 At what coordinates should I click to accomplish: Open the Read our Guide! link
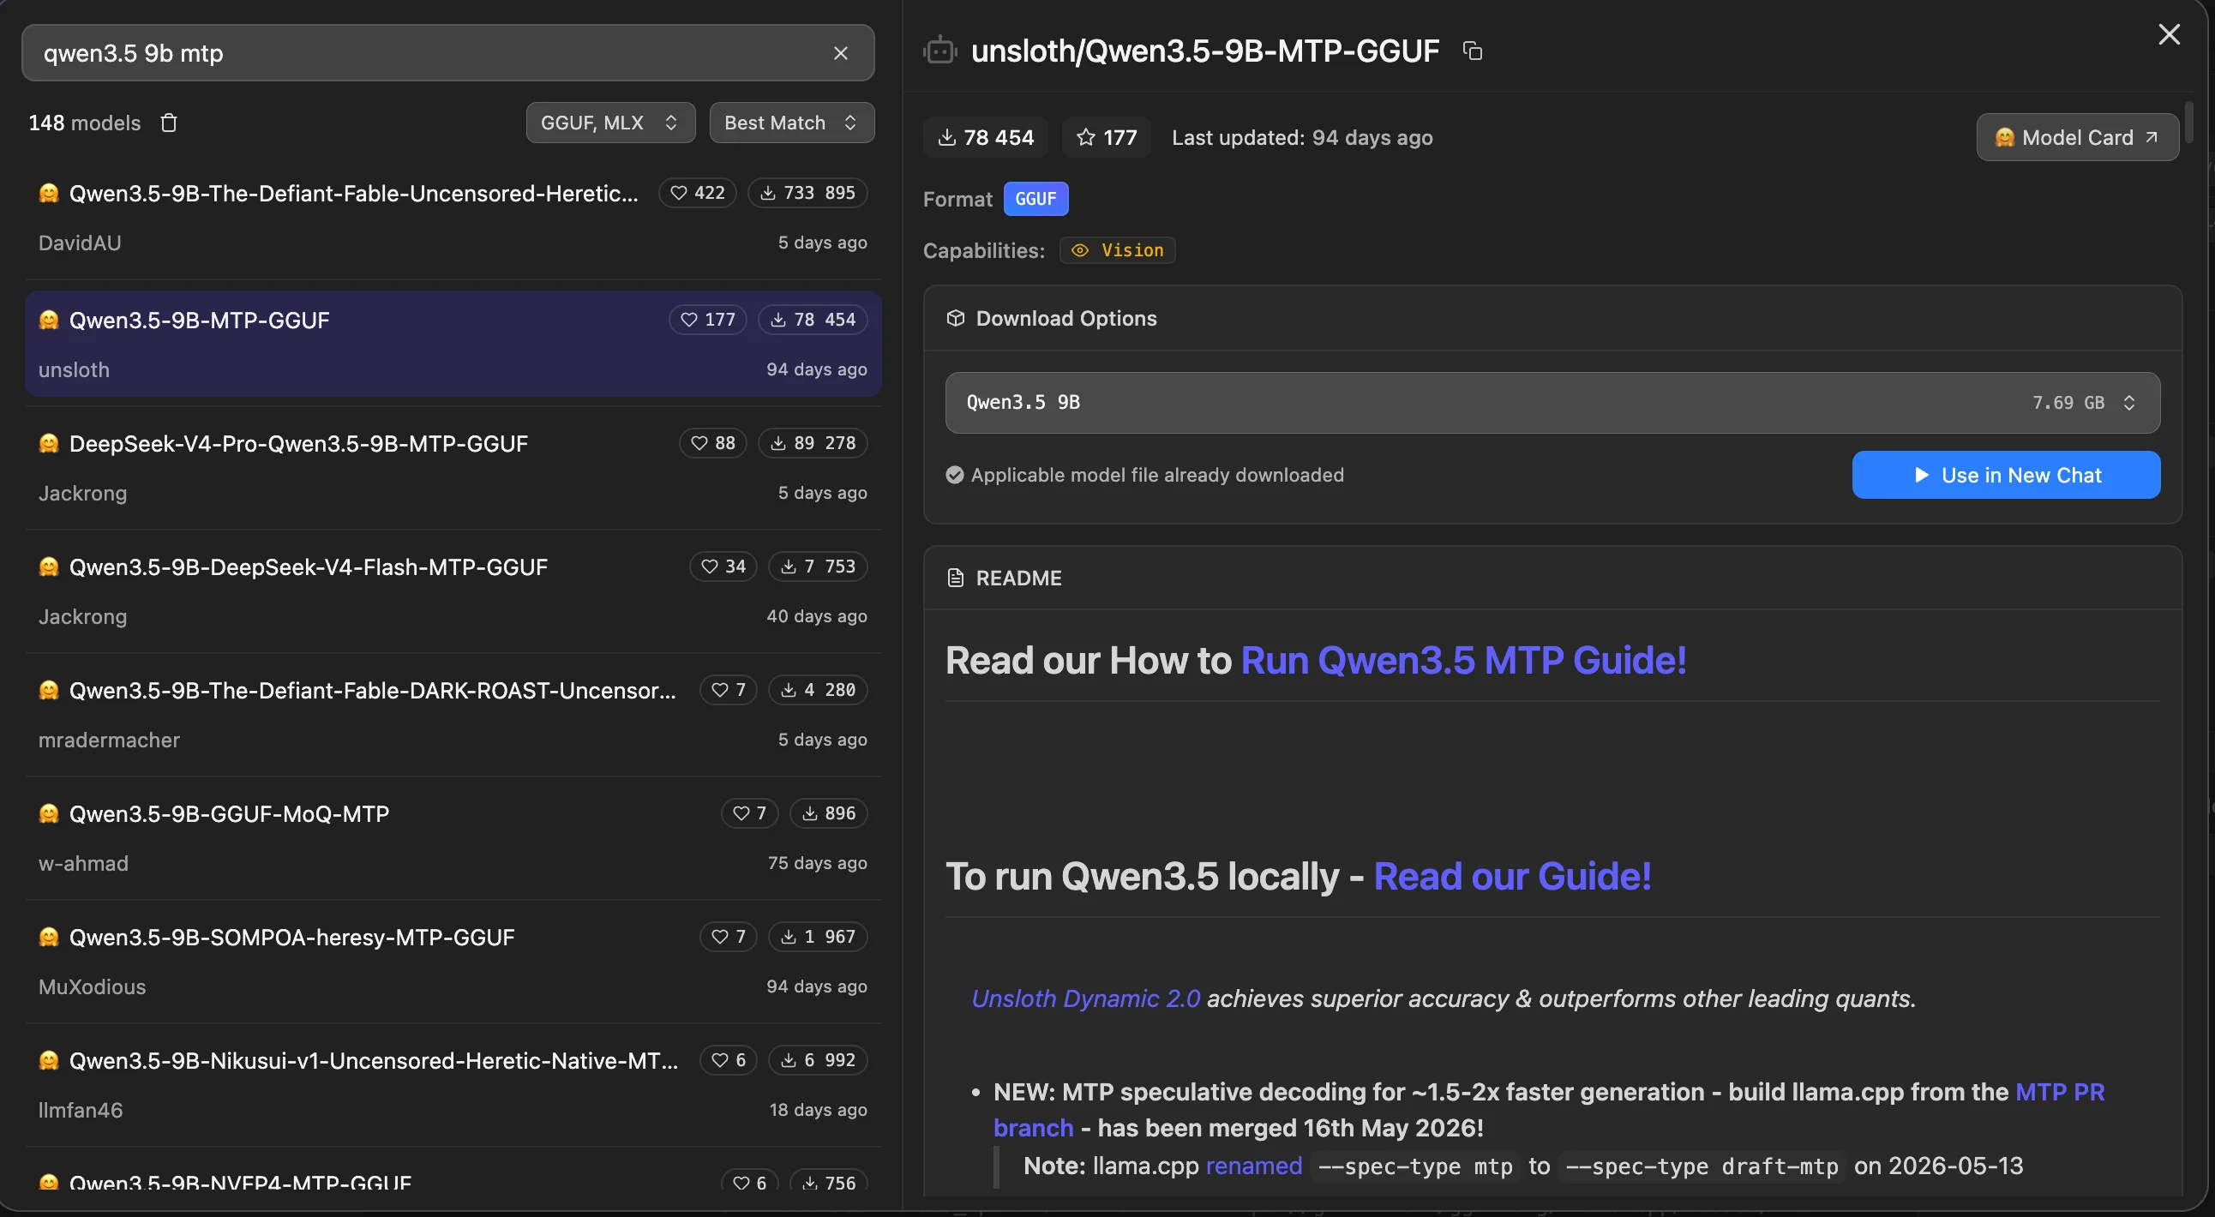pyautogui.click(x=1512, y=877)
